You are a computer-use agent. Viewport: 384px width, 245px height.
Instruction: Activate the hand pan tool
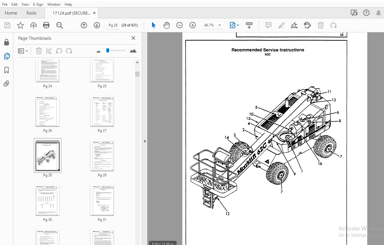167,25
